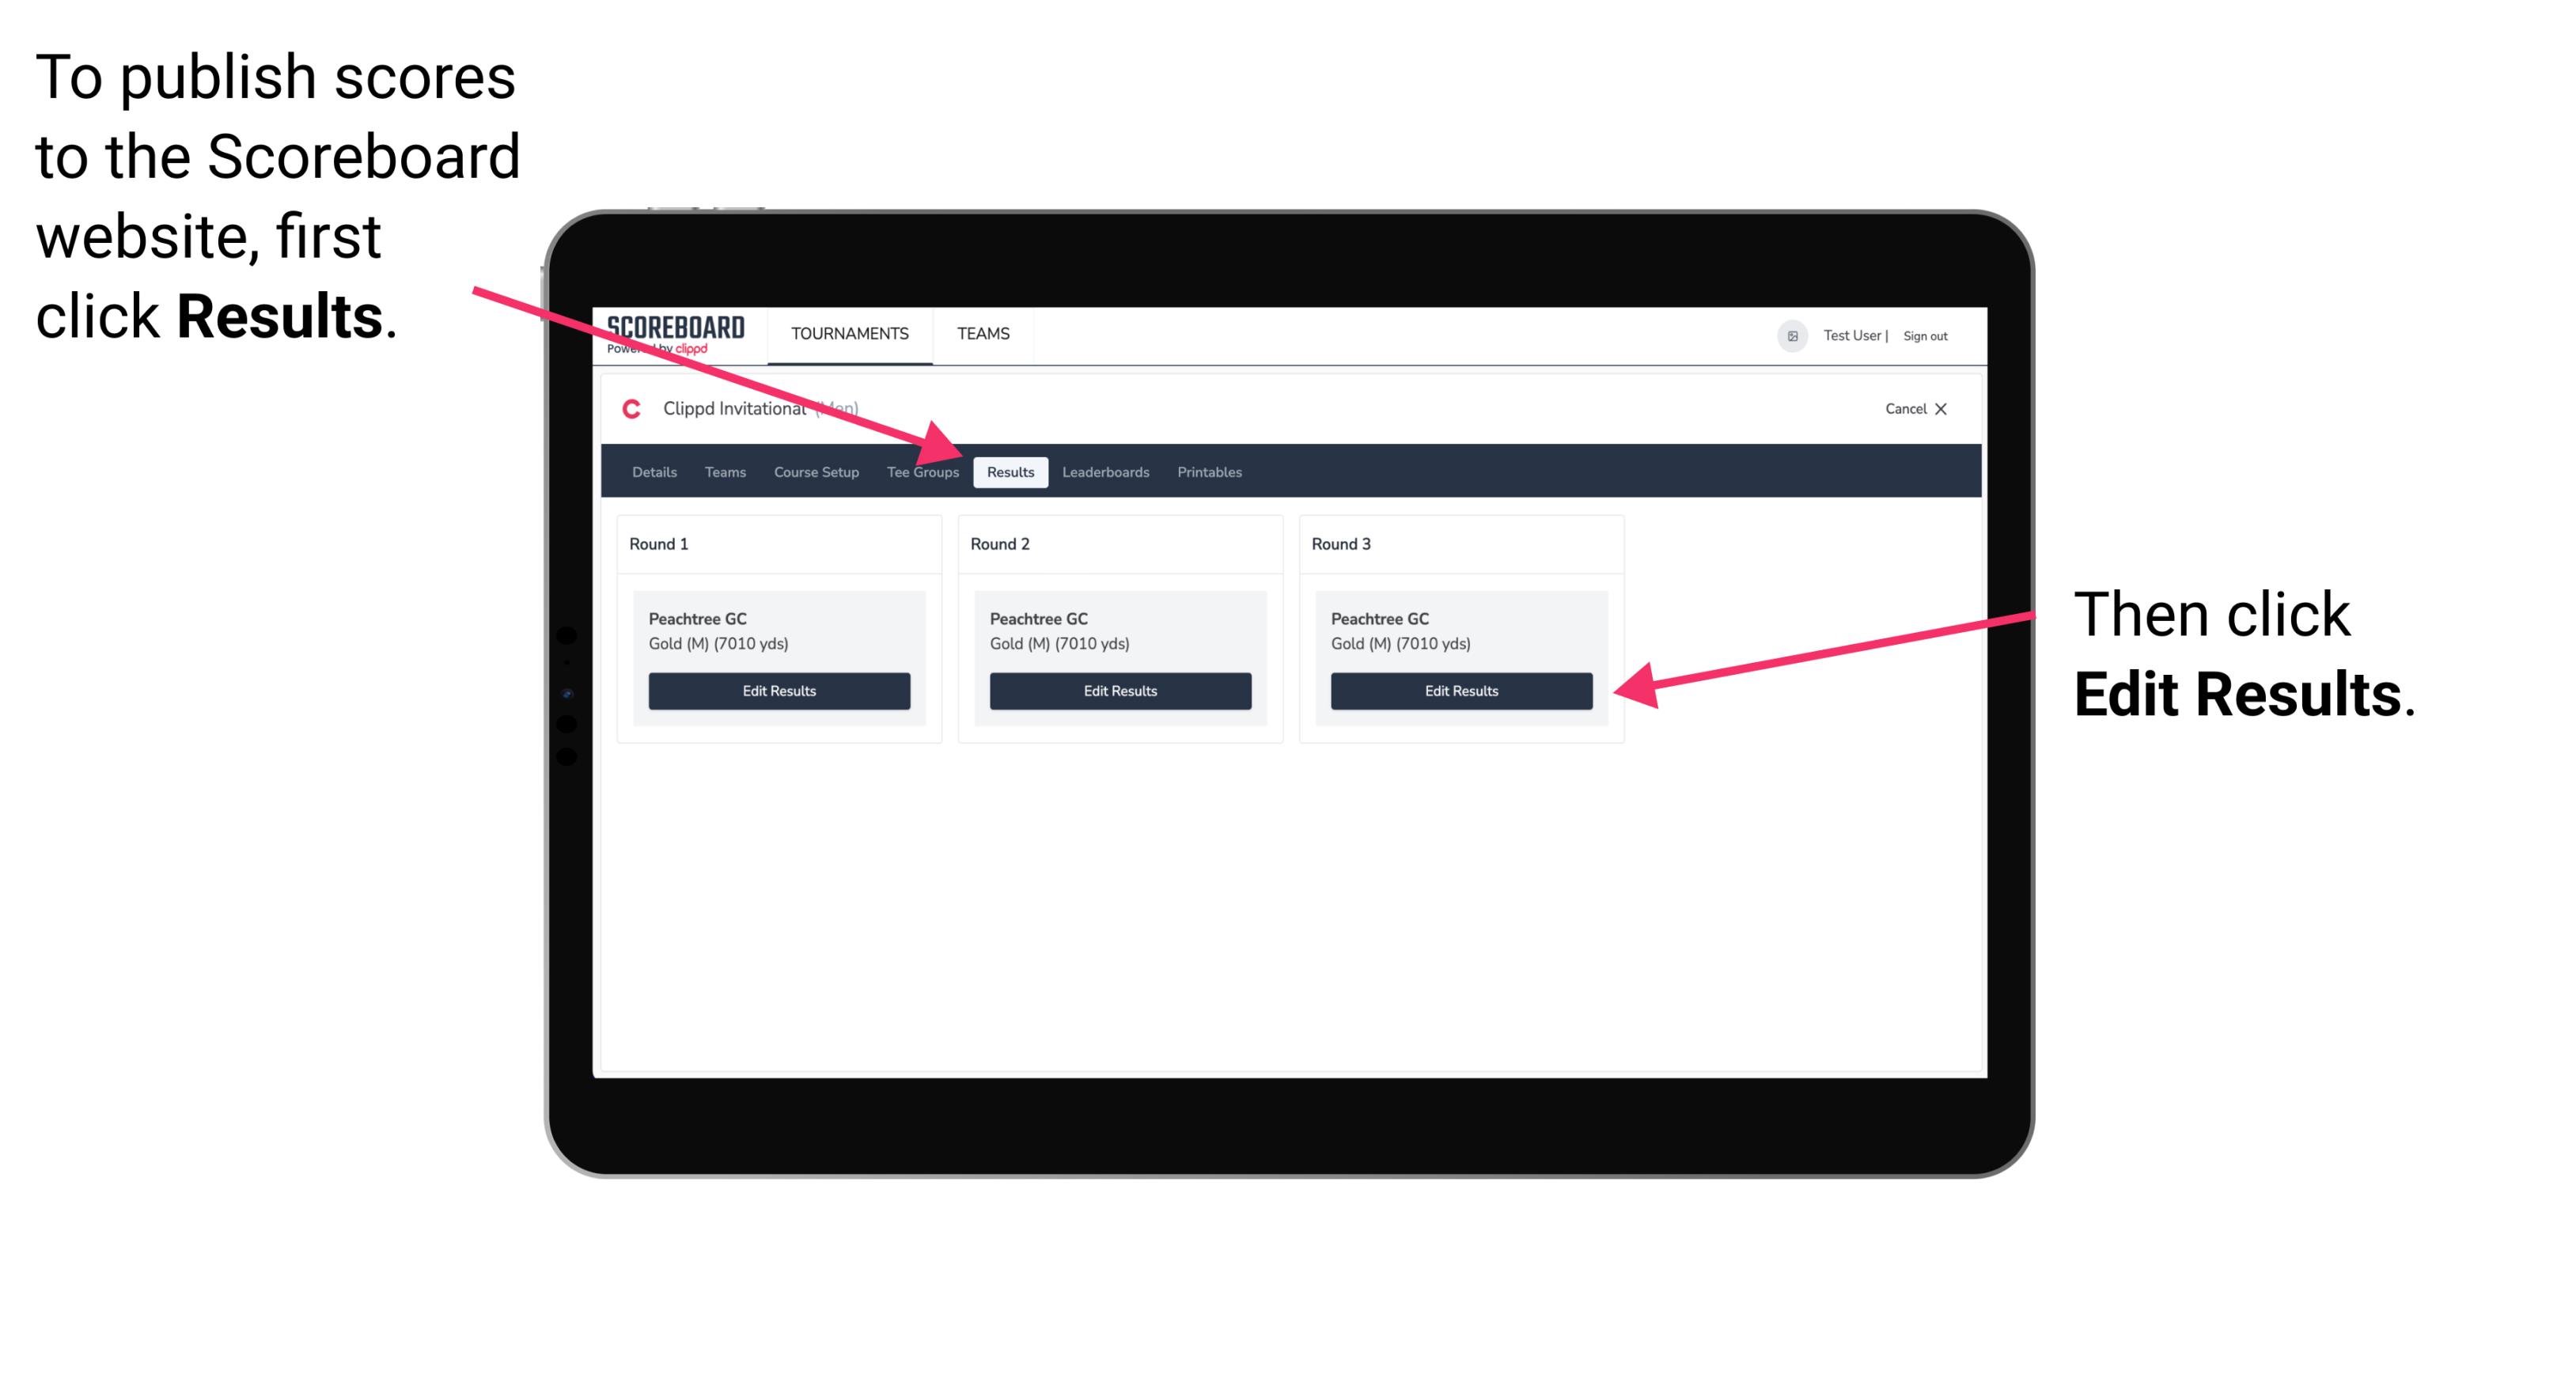Click the Course Setup tab

pos(816,471)
